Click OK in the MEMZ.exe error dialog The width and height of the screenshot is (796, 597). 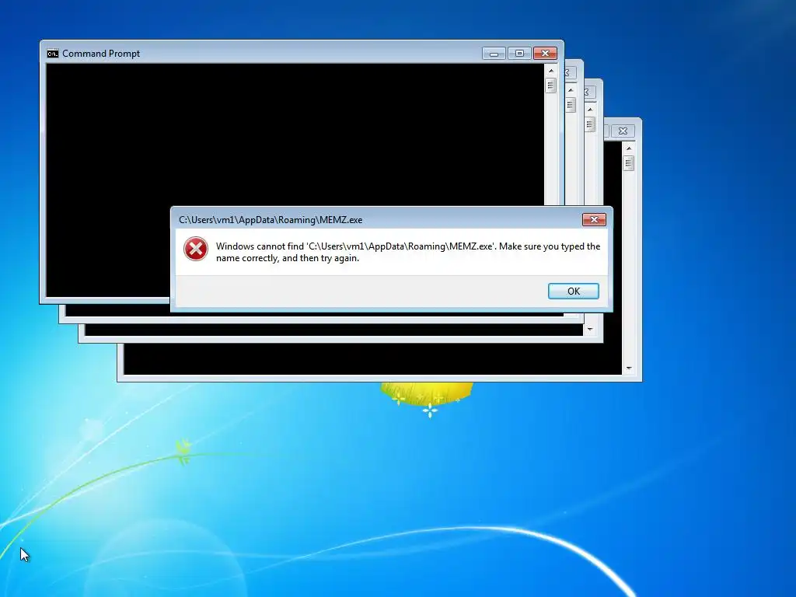(x=573, y=291)
